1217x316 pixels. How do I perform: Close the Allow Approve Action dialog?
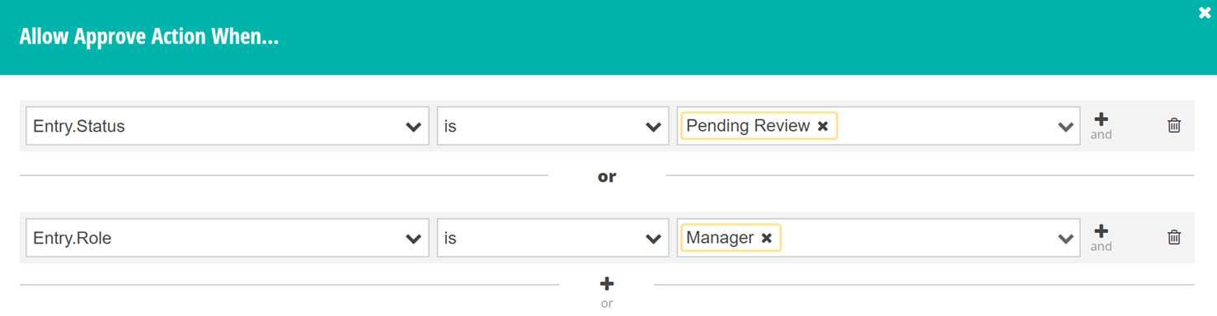point(1205,13)
